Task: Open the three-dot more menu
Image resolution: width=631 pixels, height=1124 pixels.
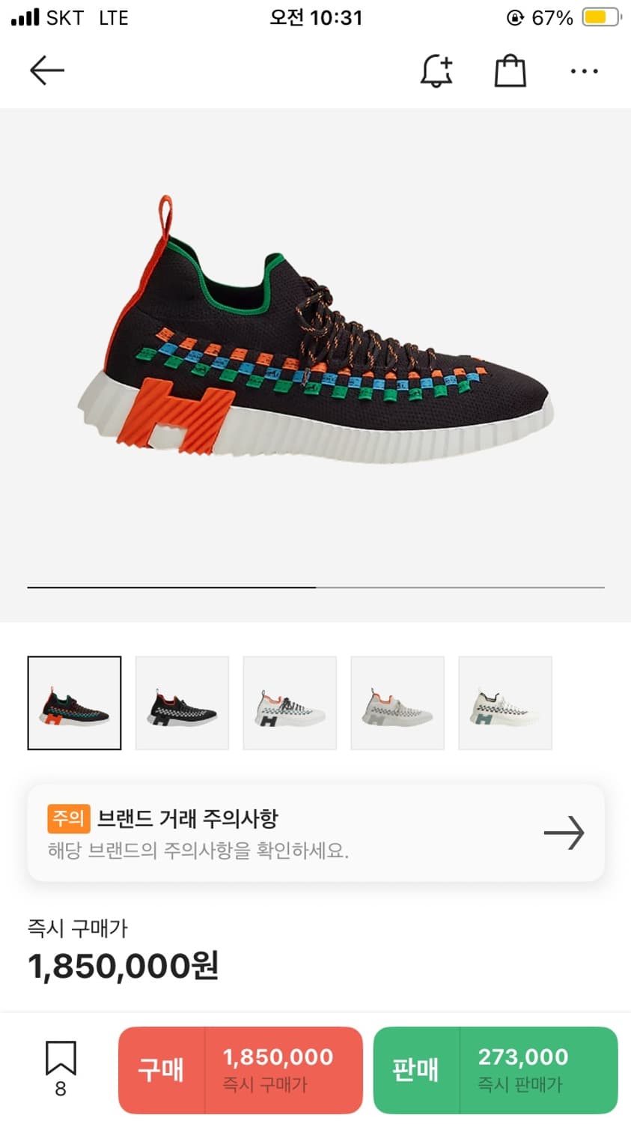Action: [585, 71]
